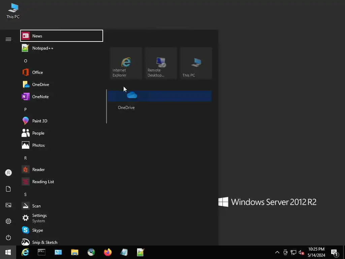
Task: Launch Firefox from the taskbar
Action: pos(107,252)
